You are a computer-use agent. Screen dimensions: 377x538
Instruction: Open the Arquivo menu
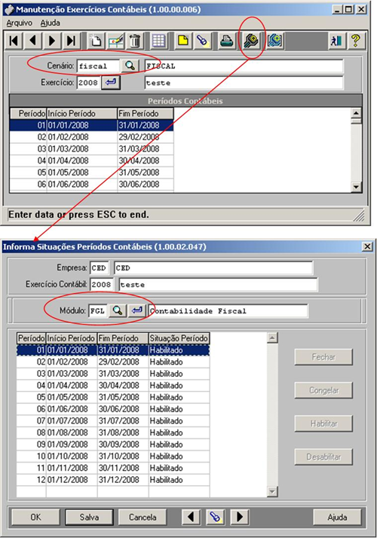tap(20, 23)
